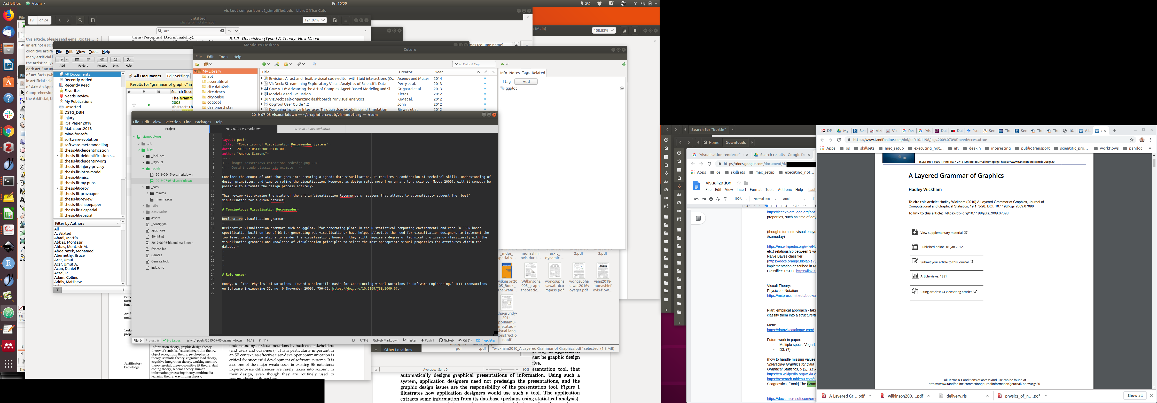Click Zotero's add item by identifier wand
Image resolution: width=1157 pixels, height=403 pixels.
point(277,64)
